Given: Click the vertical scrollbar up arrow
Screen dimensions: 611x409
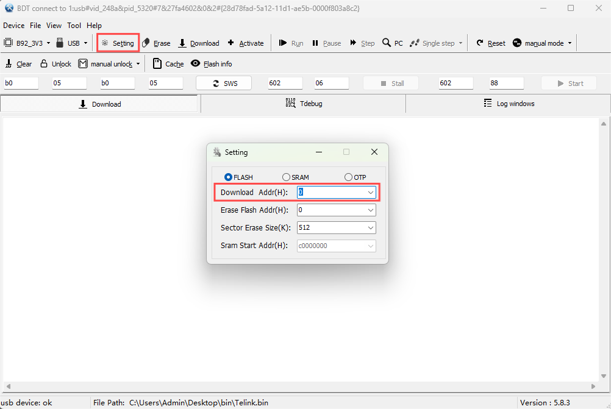Looking at the screenshot, I should tap(604, 124).
